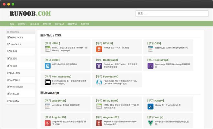This screenshot has height=129, width=213.
Task: Open the 首页 nav tab
Action: [x=12, y=24]
